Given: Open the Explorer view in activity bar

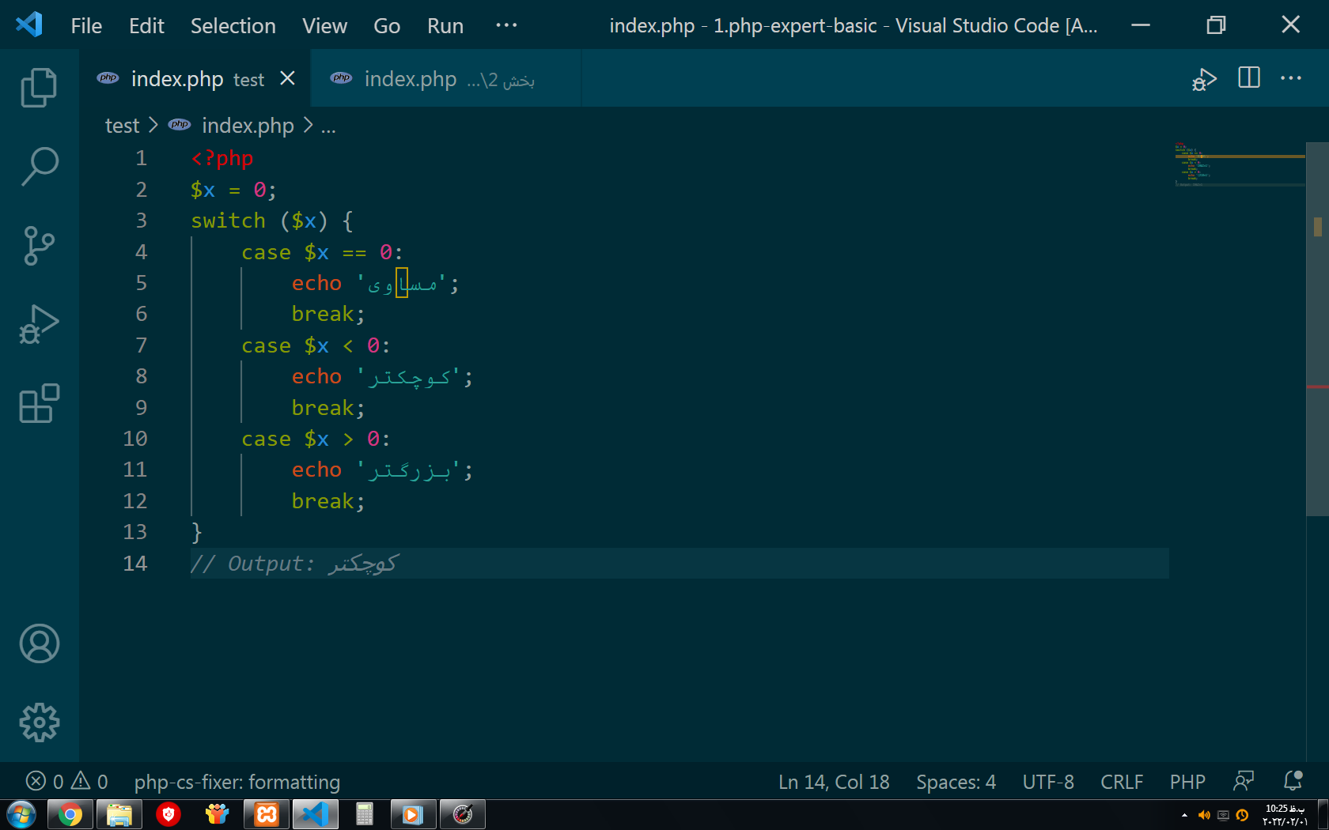Looking at the screenshot, I should (39, 87).
